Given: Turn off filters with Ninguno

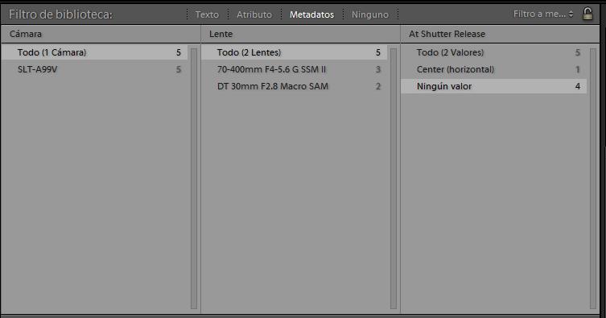Looking at the screenshot, I should 370,14.
